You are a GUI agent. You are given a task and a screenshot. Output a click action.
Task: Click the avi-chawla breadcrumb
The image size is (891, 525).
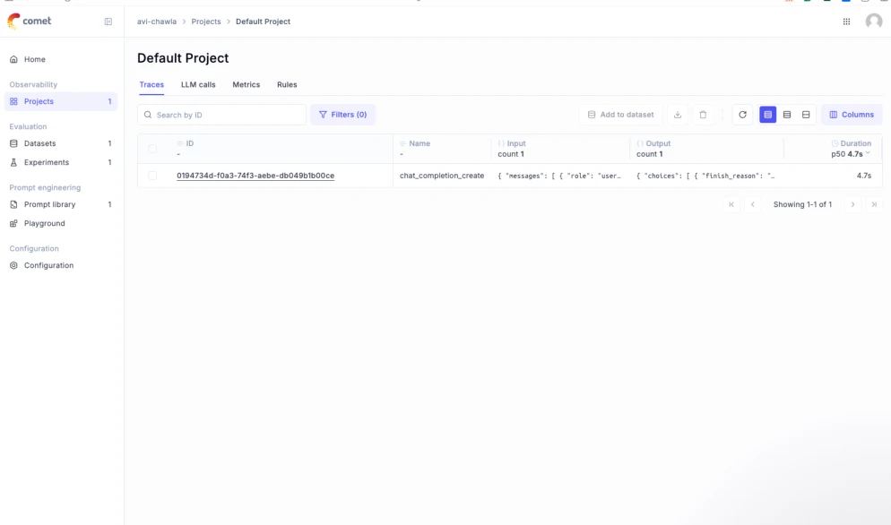click(156, 22)
